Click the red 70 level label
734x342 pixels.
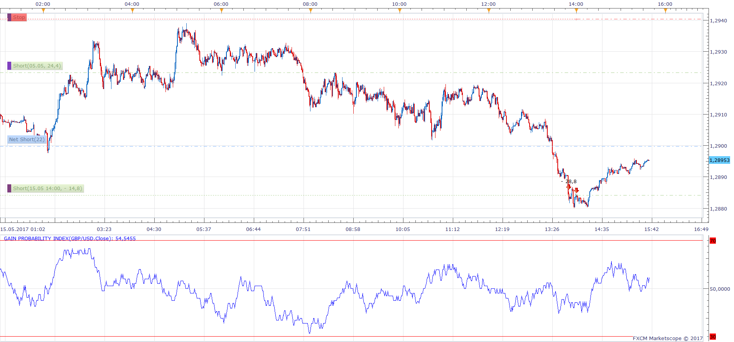713,241
